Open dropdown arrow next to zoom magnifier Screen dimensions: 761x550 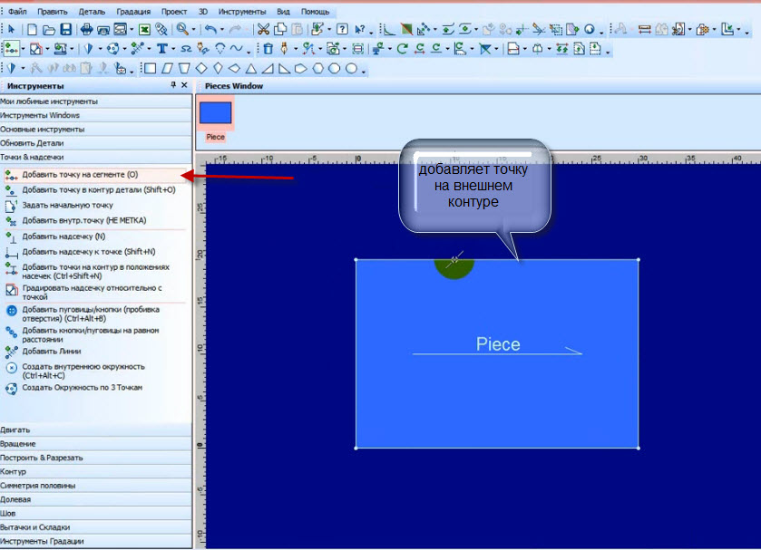tap(193, 30)
